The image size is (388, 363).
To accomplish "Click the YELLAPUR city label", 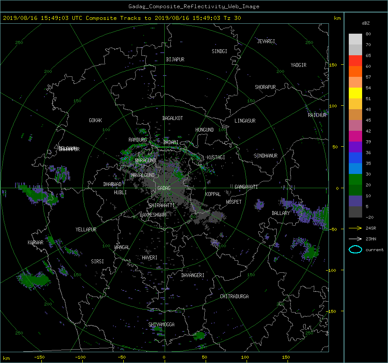I will coord(86,230).
